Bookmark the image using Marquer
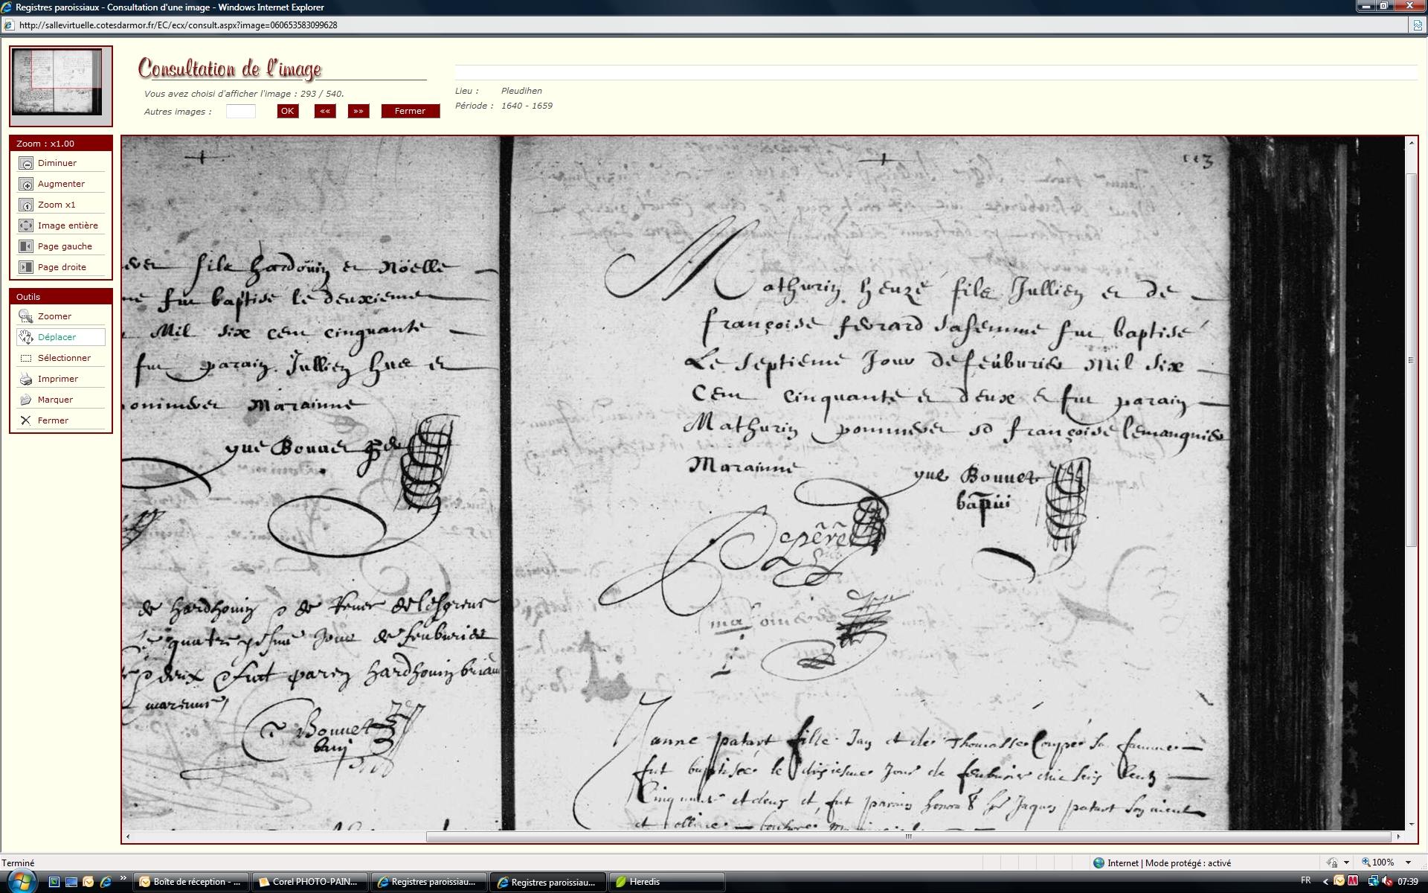1428x893 pixels. pos(26,400)
